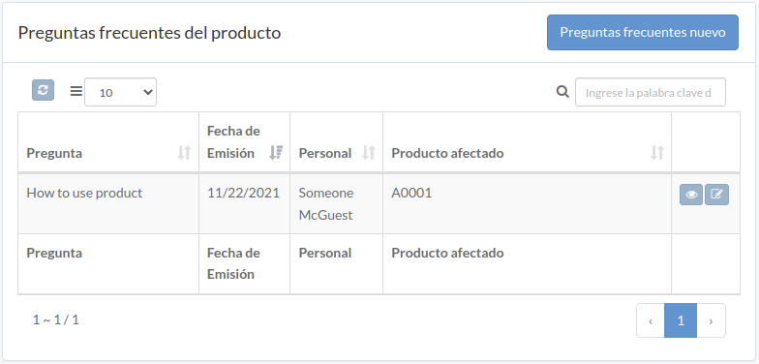Go to previous page arrow
Image resolution: width=759 pixels, height=364 pixels.
(x=651, y=320)
